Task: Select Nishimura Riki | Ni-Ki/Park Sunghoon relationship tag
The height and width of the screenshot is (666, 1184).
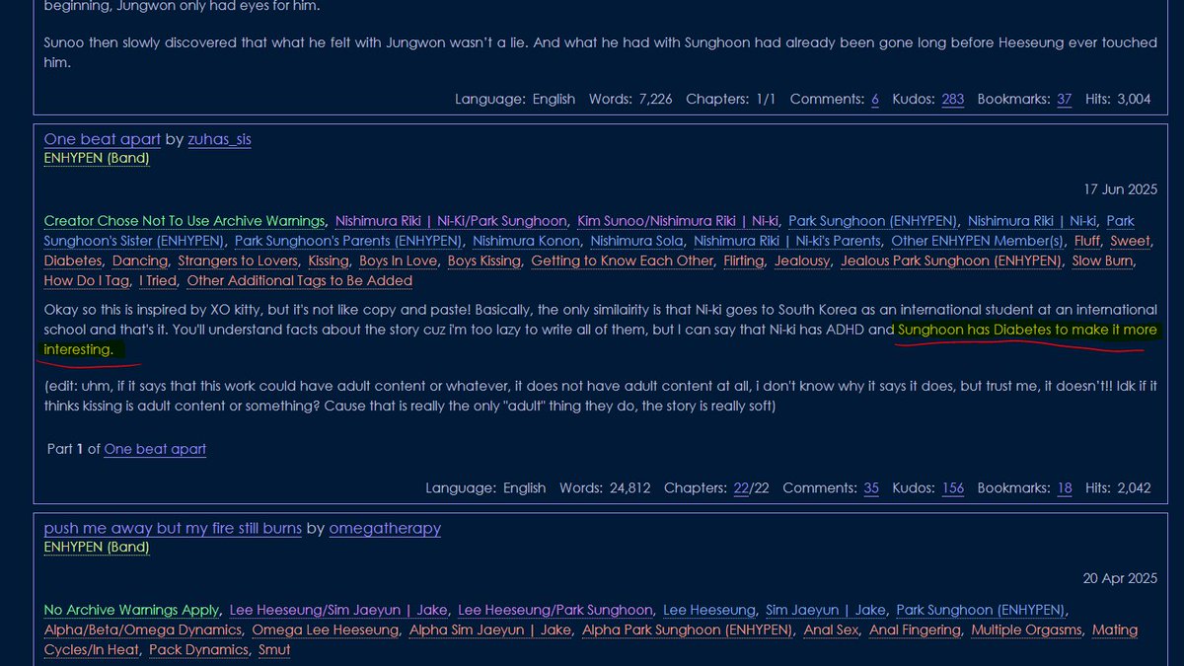Action: (x=451, y=221)
